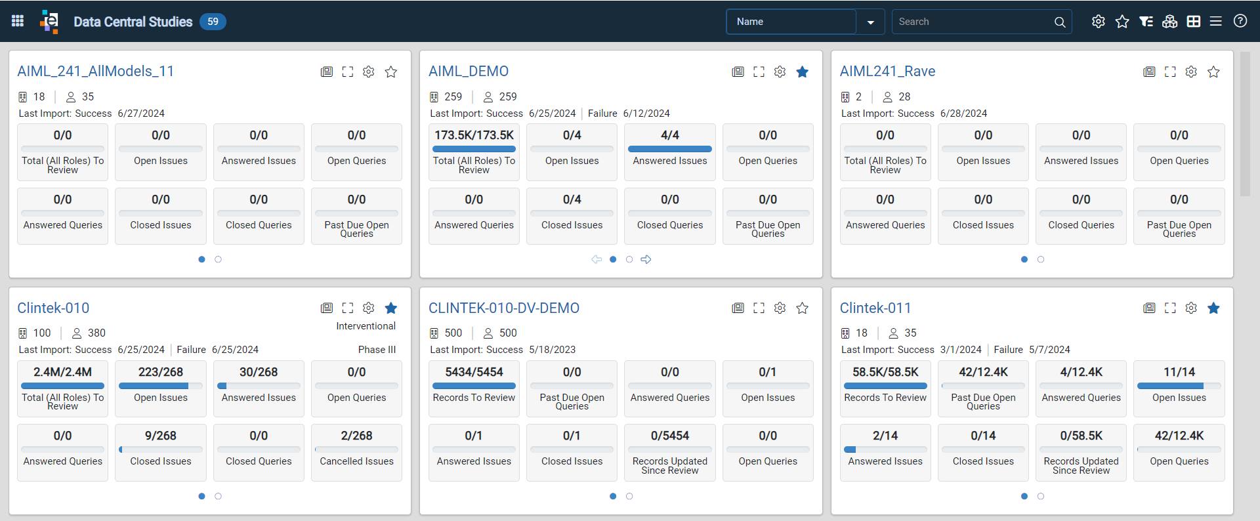Open the apps grid menu

click(x=18, y=21)
